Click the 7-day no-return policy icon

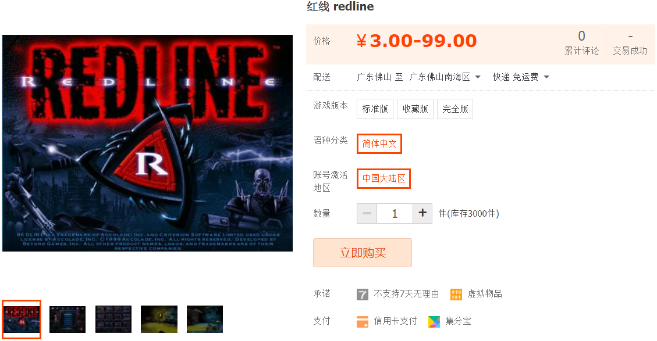[363, 295]
